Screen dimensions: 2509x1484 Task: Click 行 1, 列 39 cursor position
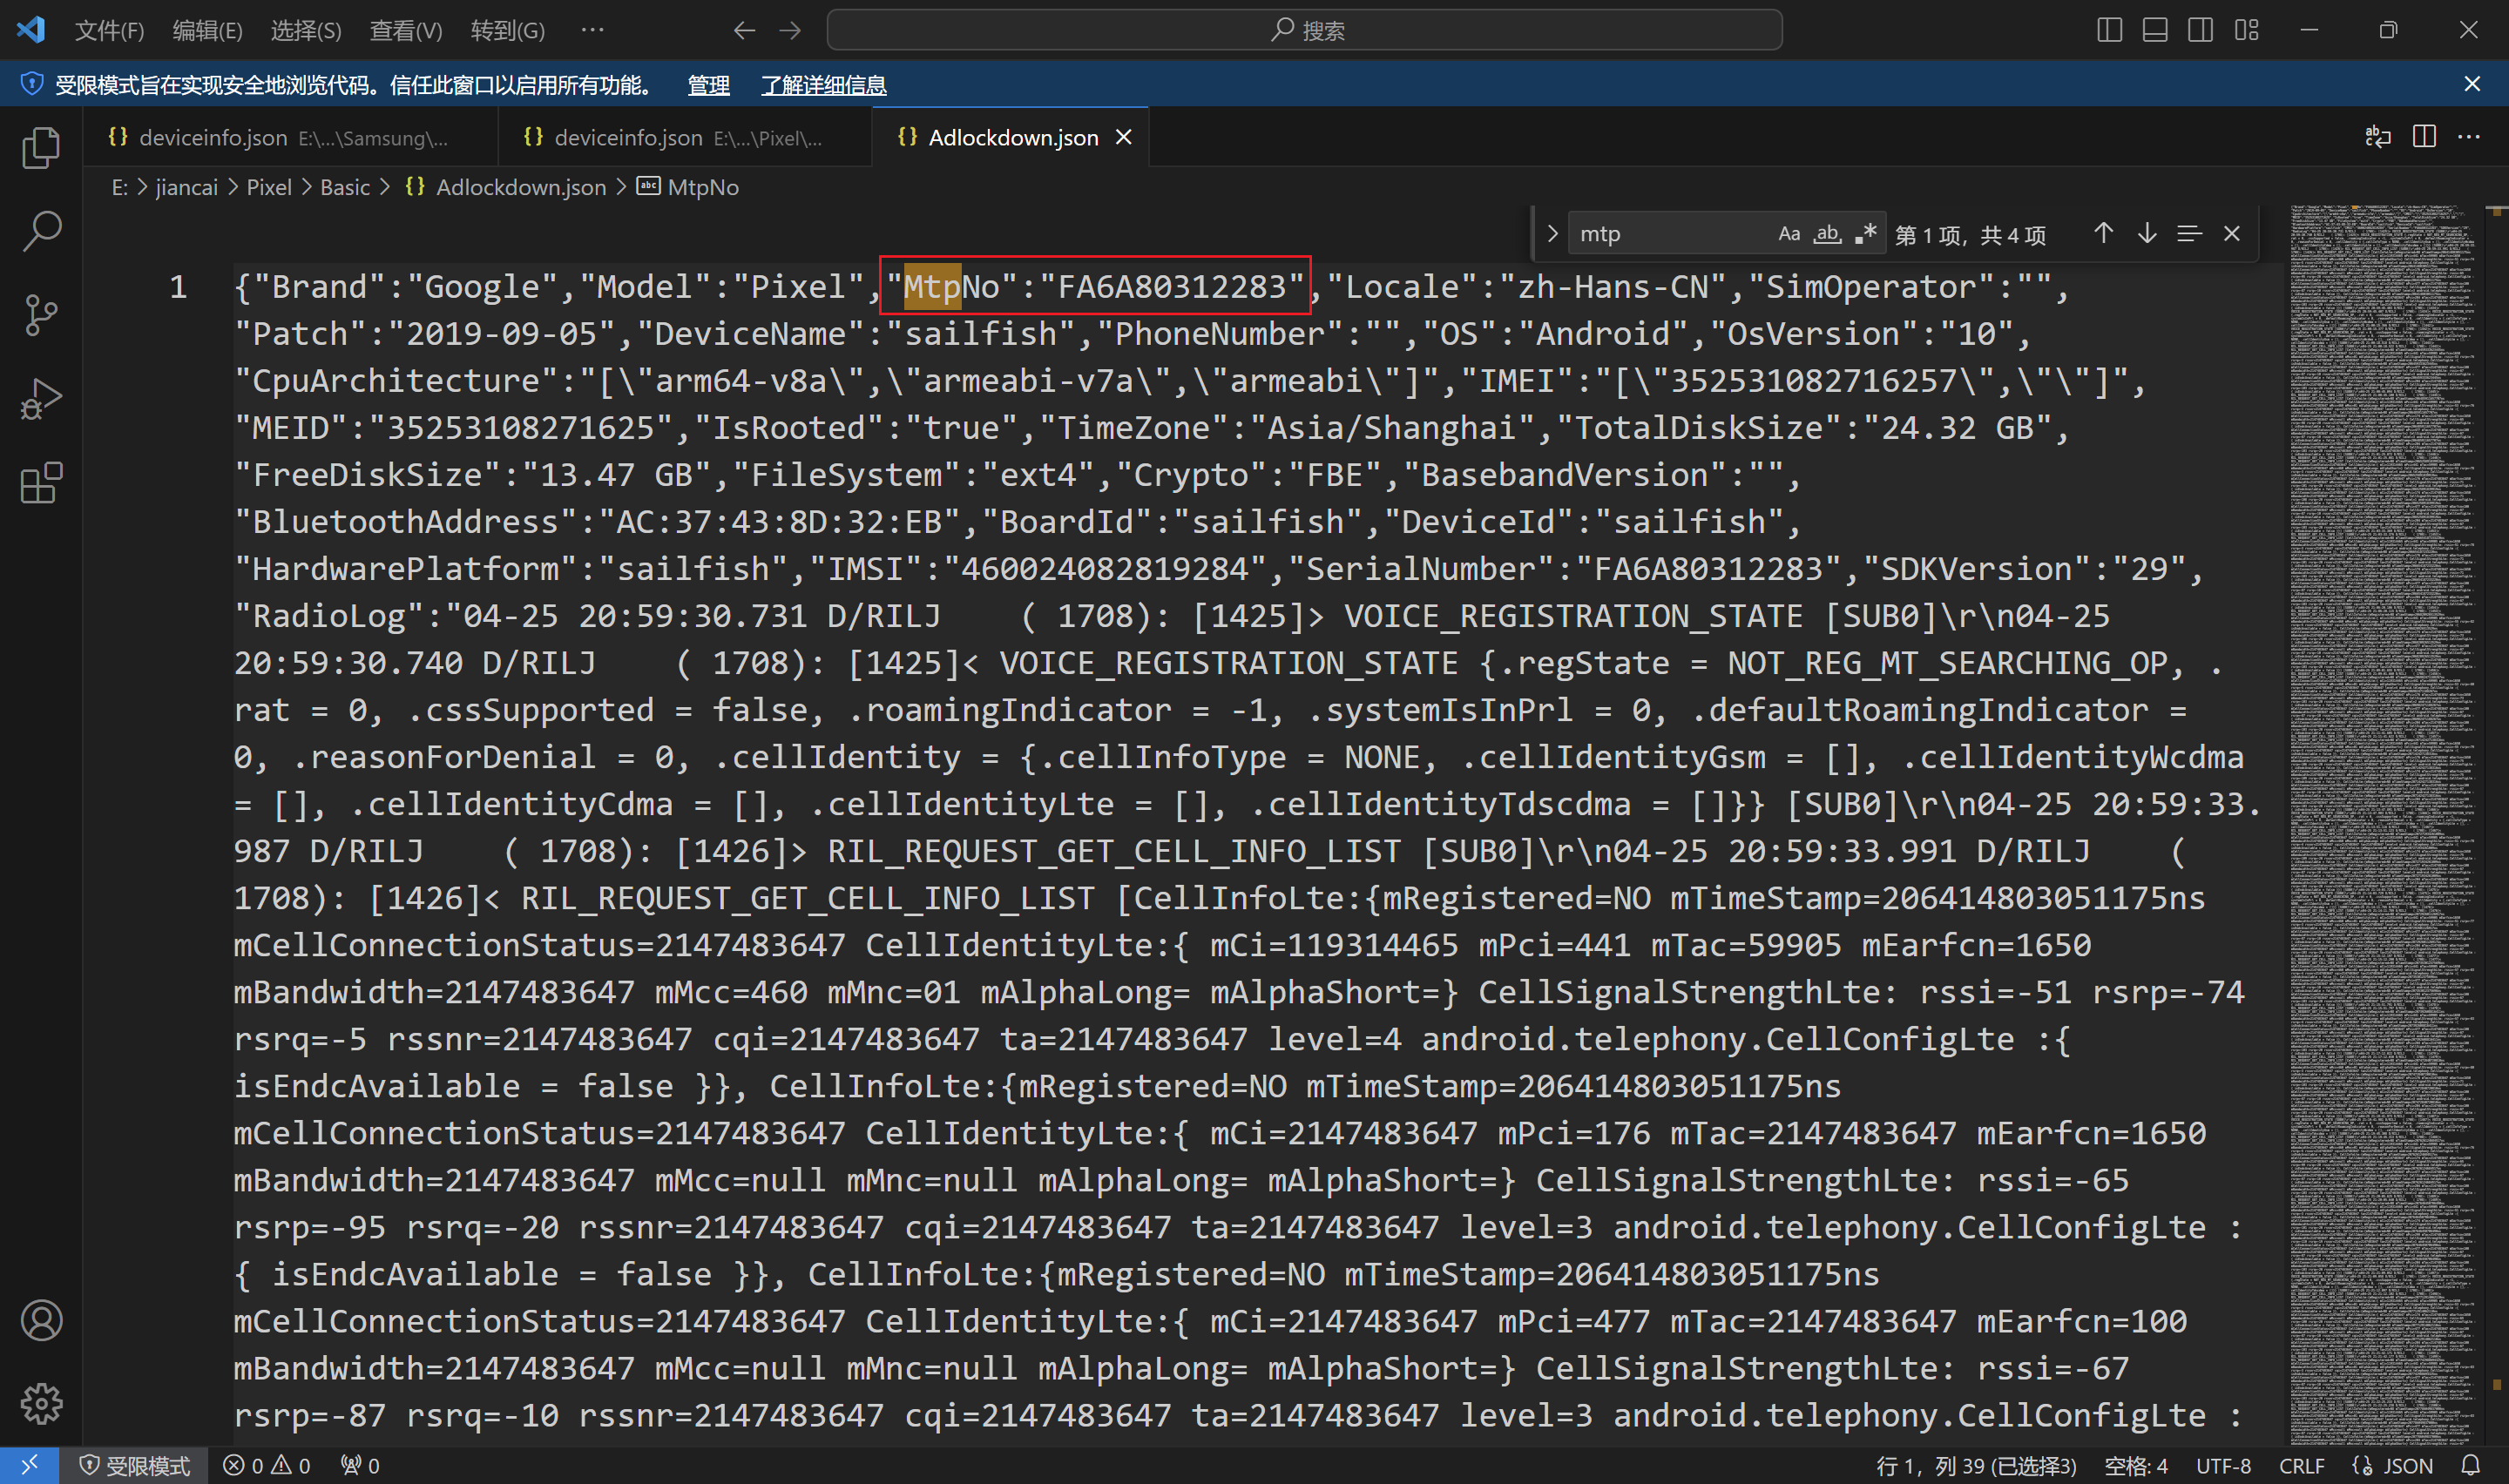(x=1975, y=1465)
